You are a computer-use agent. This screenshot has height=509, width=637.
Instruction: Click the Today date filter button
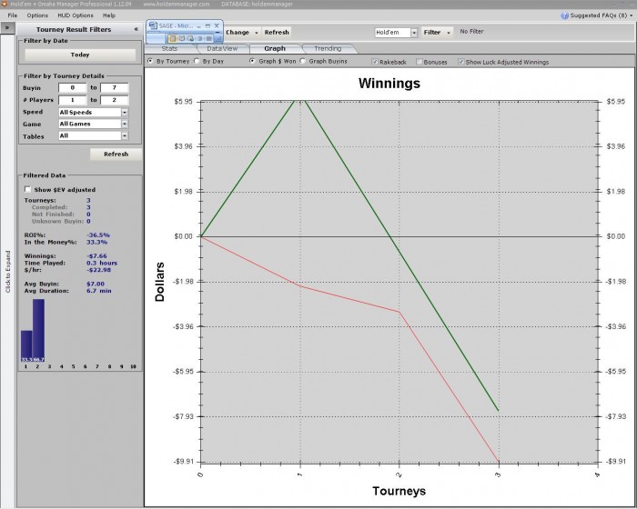[80, 55]
